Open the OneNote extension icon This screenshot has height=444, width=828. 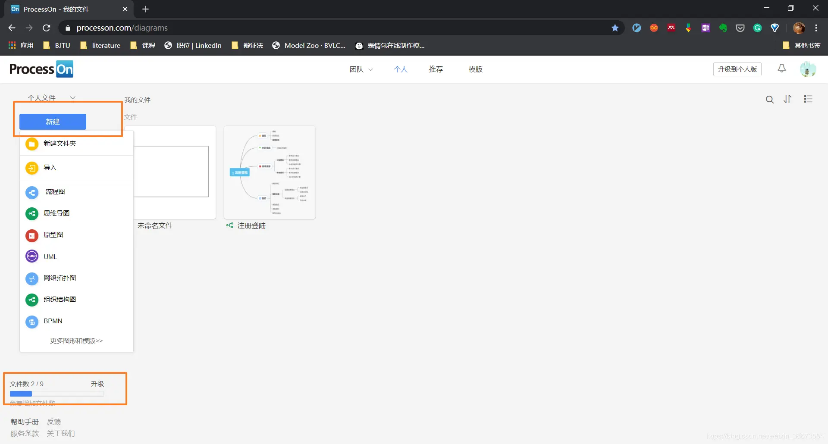coord(706,28)
